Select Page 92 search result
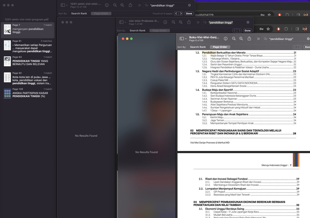Screen dimensions: 310x218 coord(28,78)
